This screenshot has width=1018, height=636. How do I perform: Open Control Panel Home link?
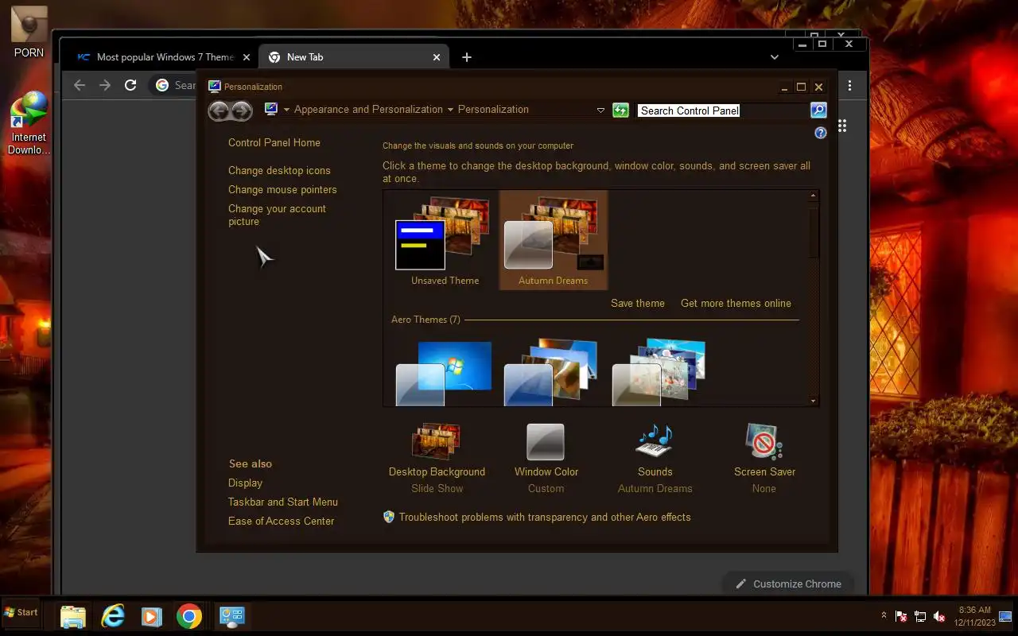click(274, 142)
